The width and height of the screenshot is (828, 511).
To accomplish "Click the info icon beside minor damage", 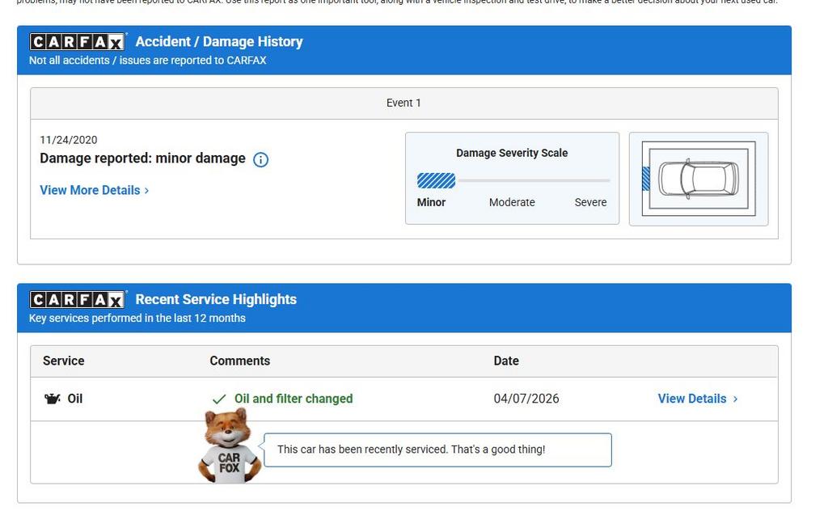I will [x=260, y=159].
